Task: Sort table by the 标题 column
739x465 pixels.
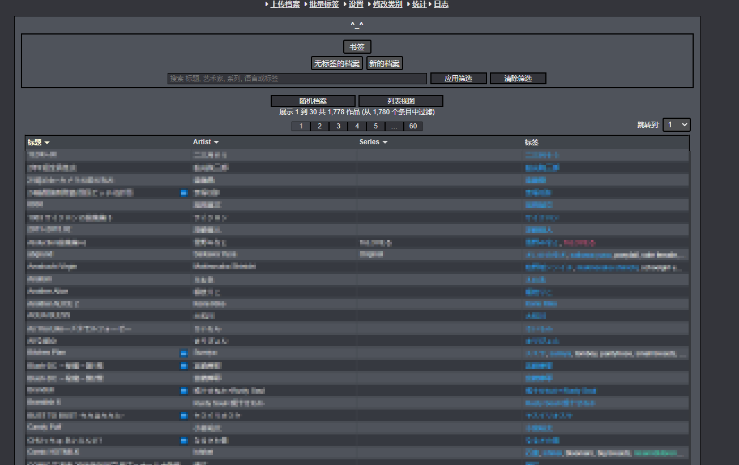Action: [35, 142]
